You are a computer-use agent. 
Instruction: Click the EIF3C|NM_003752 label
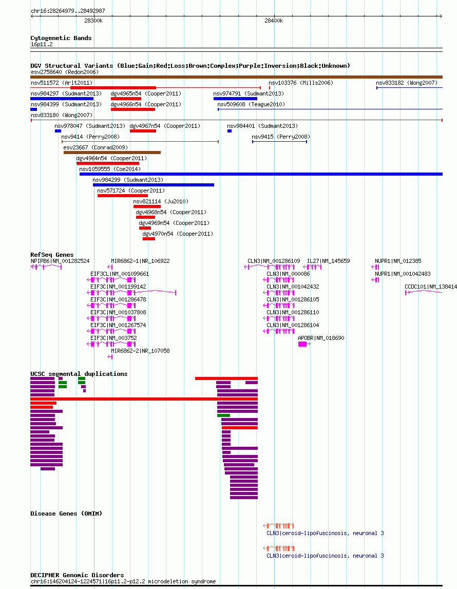[x=114, y=338]
